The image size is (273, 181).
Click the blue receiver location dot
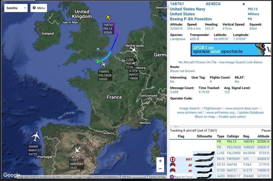(98, 49)
